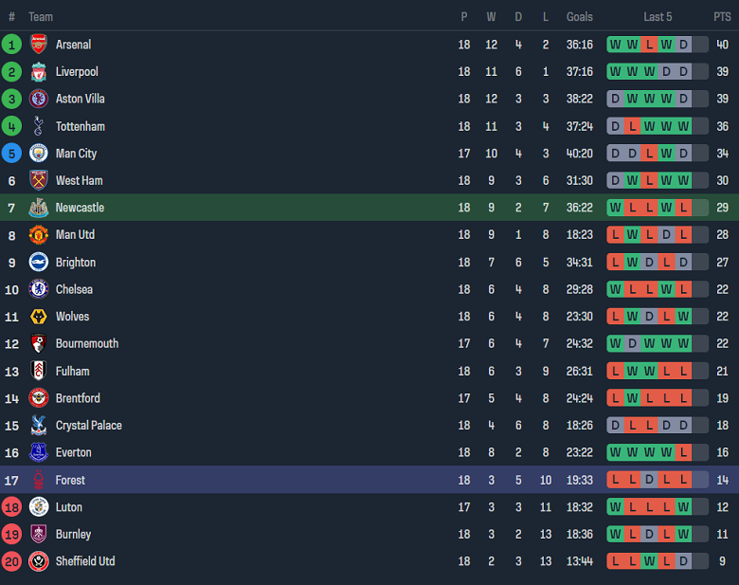
Task: Click Man Utd's goals value 18:23
Action: point(580,235)
